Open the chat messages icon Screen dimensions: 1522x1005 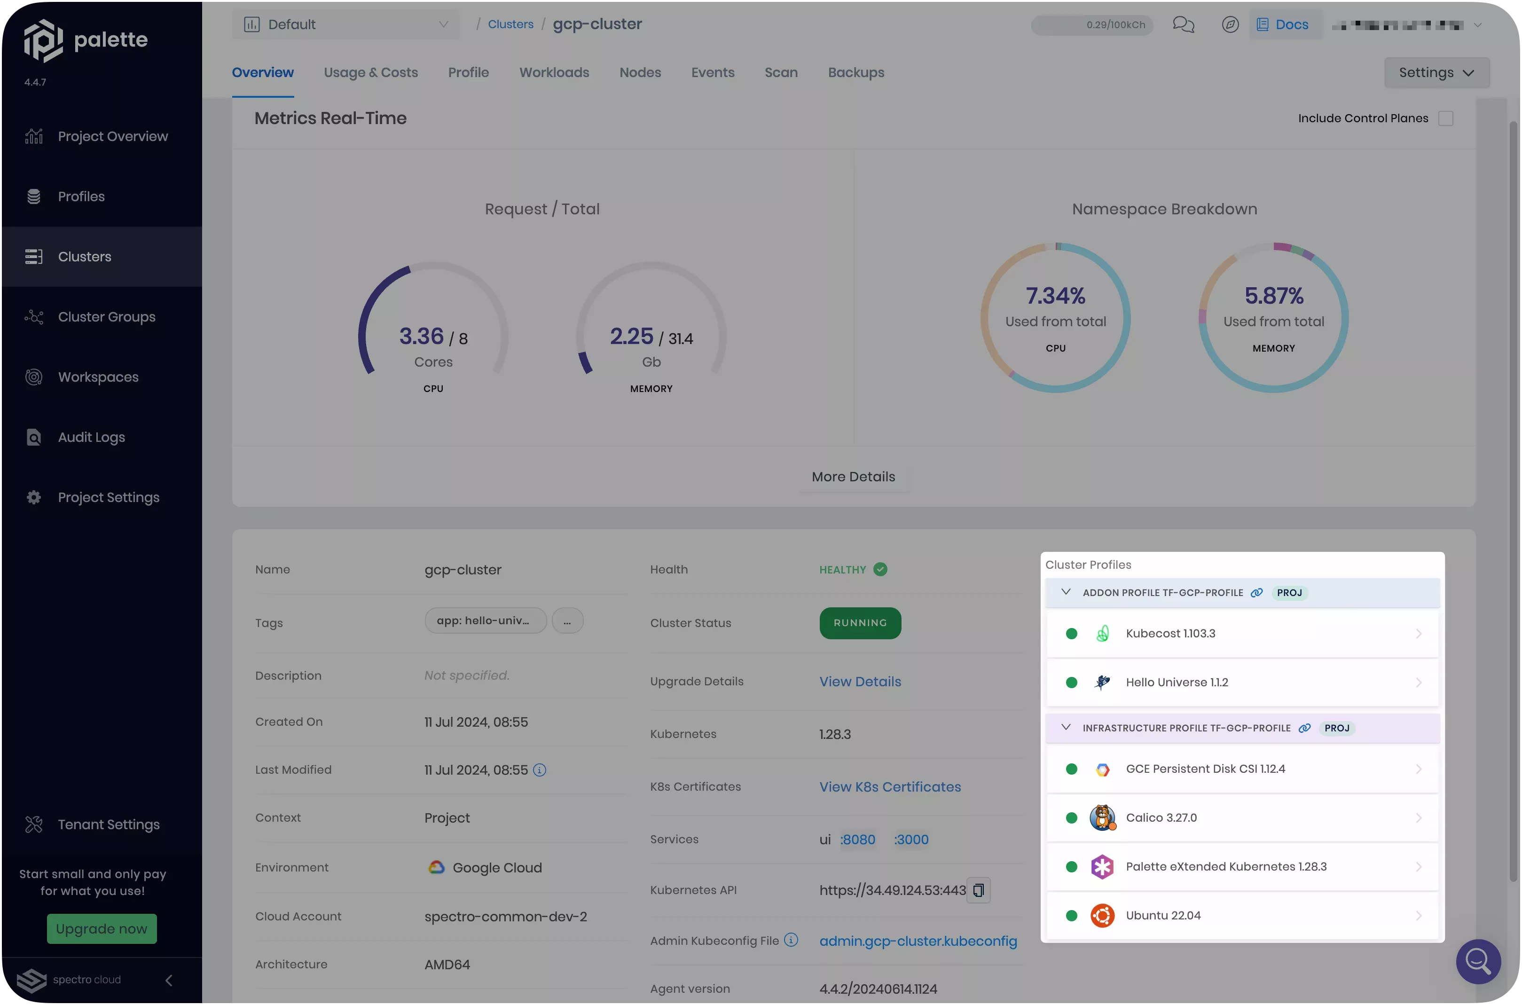coord(1184,24)
